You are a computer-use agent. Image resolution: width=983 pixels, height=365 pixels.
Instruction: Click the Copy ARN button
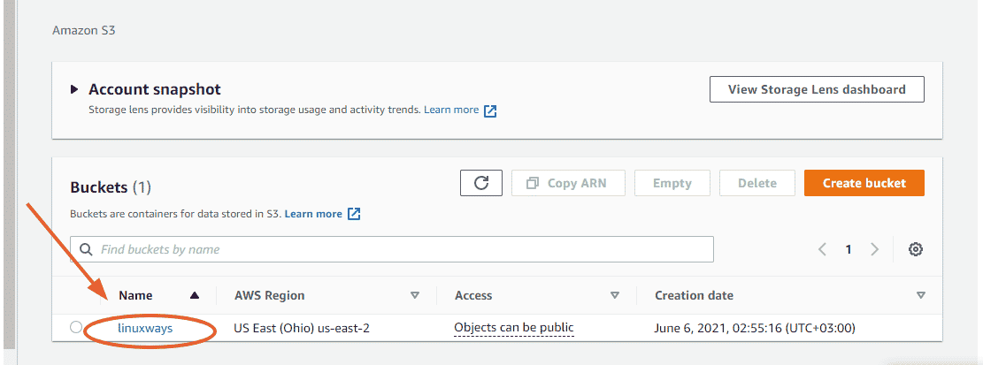(x=568, y=183)
